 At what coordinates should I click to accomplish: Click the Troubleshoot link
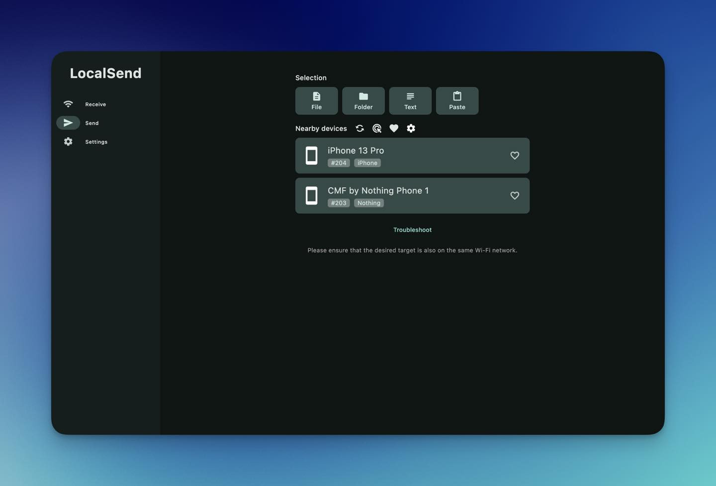click(x=412, y=230)
